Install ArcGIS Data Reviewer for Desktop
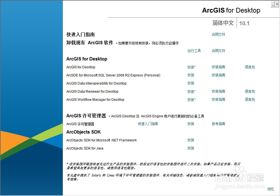Viewport: 280px width, 196px height. click(192, 91)
